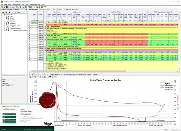Click the green lock icon at chart top-left
Screen dimensions: 181x131
[x=37, y=81]
